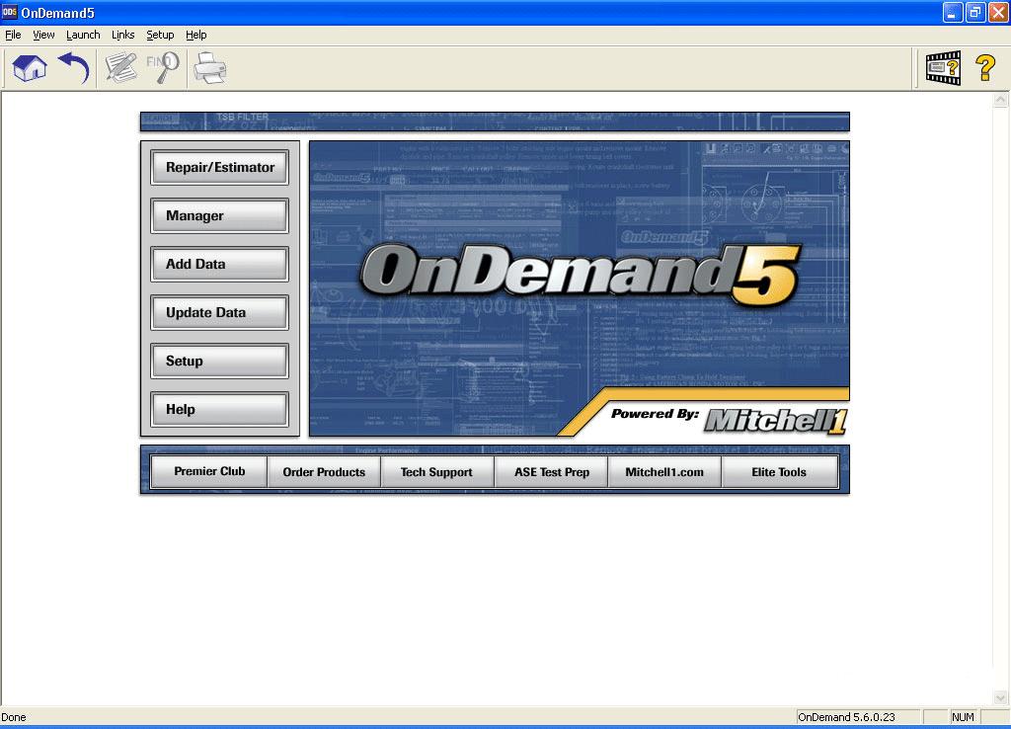The height and width of the screenshot is (729, 1011).
Task: Open the Setup menu in menu bar
Action: pos(160,35)
